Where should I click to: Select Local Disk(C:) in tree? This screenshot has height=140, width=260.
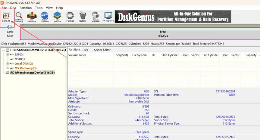pos(24,64)
